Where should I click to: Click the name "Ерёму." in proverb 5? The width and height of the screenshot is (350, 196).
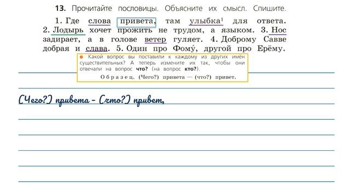271,48
